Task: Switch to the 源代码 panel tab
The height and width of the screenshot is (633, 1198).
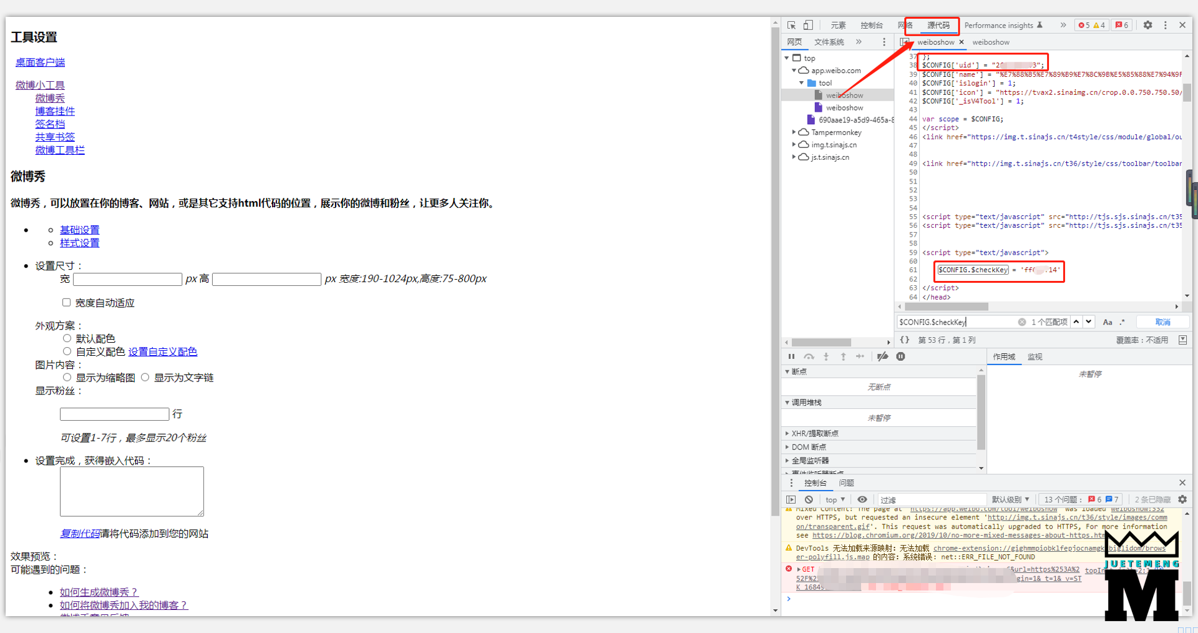Action: 938,25
